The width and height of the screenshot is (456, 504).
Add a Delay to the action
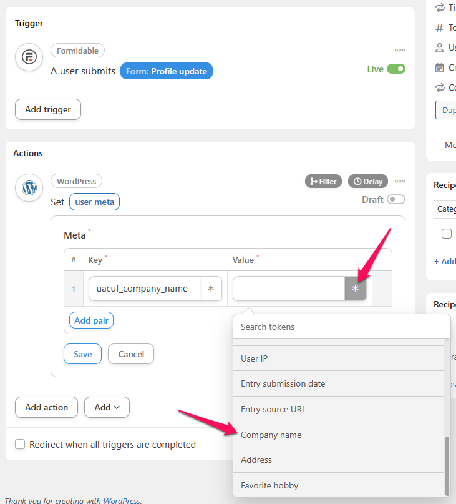tap(368, 181)
